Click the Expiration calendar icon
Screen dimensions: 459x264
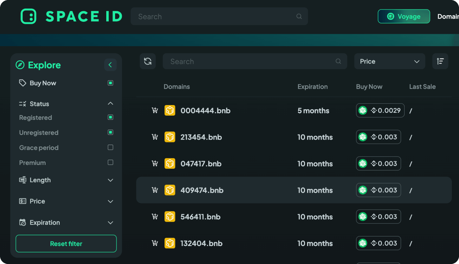tap(23, 222)
